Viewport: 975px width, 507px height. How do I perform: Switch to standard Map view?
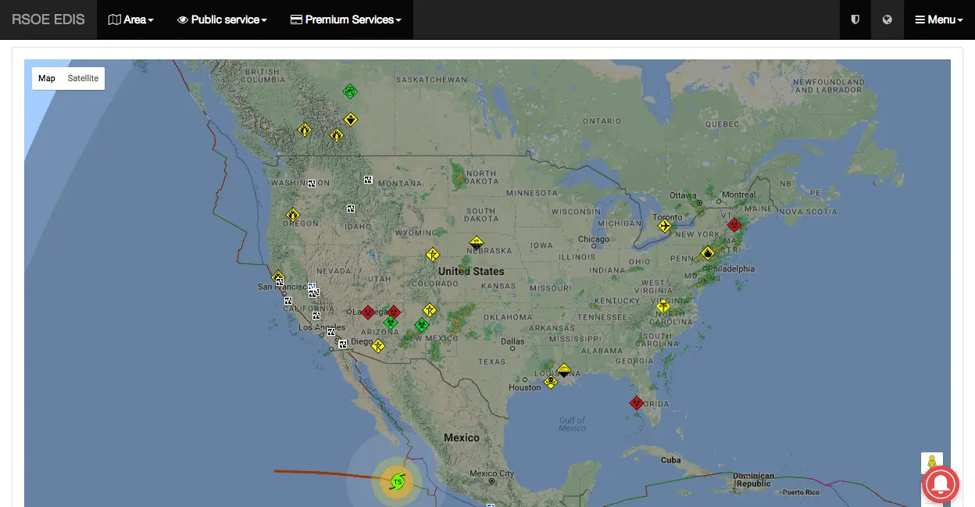[x=47, y=78]
